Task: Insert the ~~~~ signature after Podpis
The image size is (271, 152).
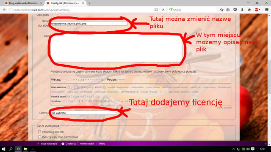Action: pos(122,80)
